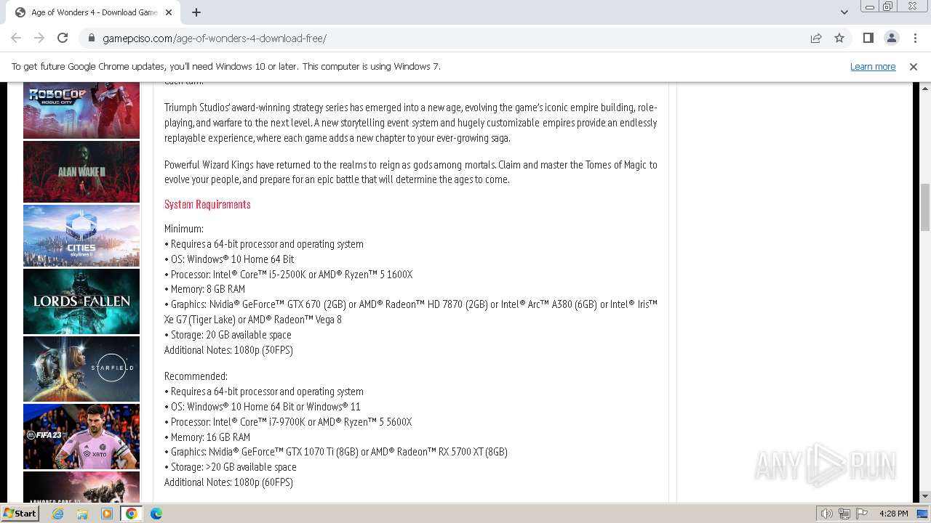Open the Alan Wake II thumbnail
Image resolution: width=931 pixels, height=523 pixels.
point(81,171)
